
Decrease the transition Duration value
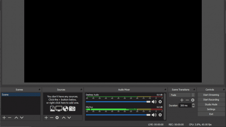tap(193, 106)
